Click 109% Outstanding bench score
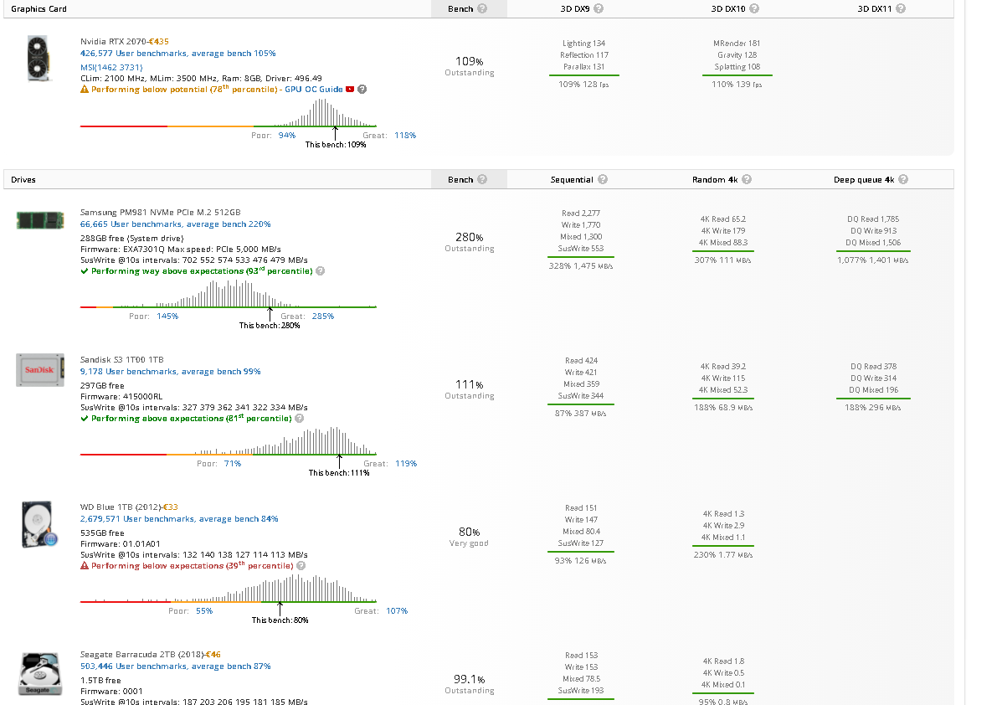 pyautogui.click(x=469, y=66)
